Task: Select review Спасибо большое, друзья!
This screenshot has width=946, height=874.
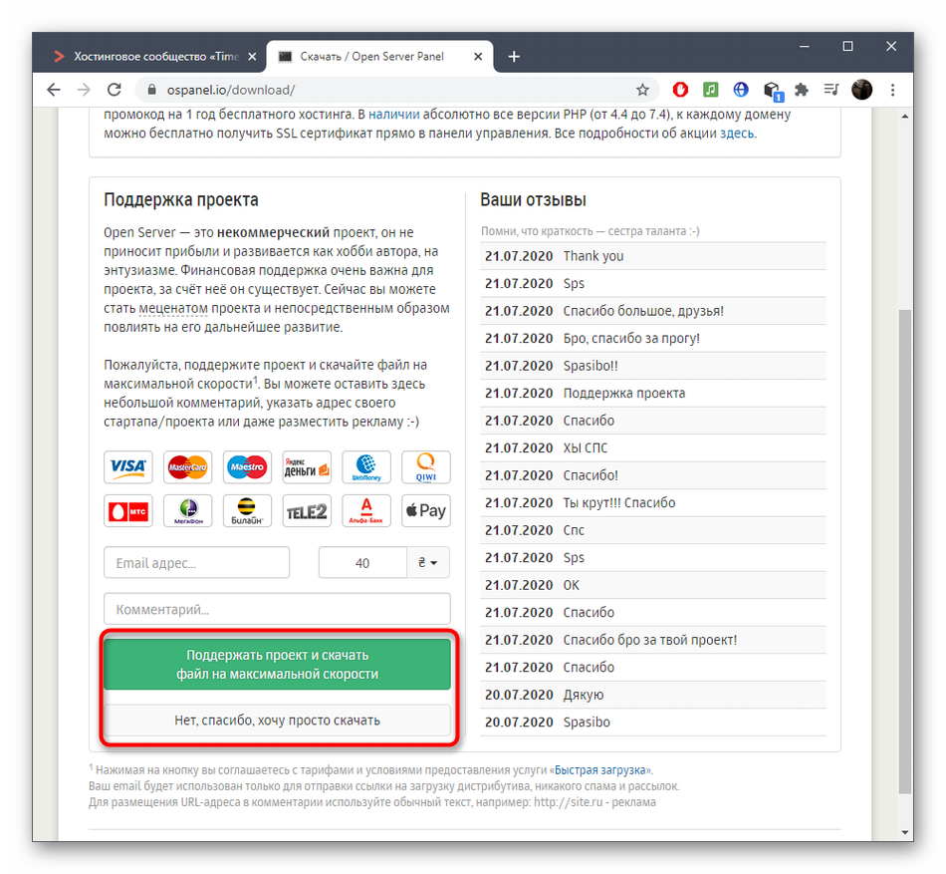Action: 653,311
